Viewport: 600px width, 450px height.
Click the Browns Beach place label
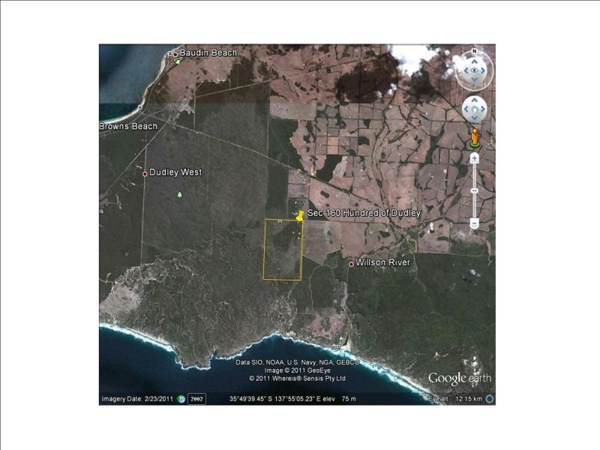[x=128, y=126]
